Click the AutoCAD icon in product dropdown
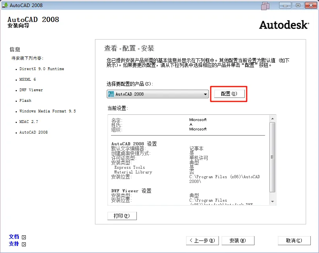The height and width of the screenshot is (253, 319). (111, 94)
